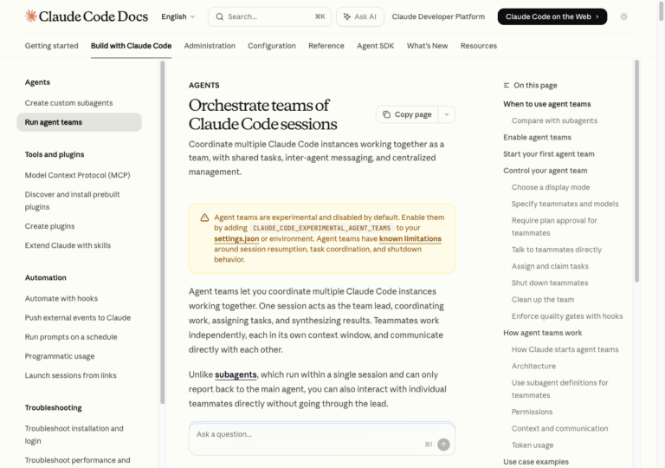Viewport: 665px width, 468px height.
Task: Open Extend Claude with skills
Action: pos(68,245)
